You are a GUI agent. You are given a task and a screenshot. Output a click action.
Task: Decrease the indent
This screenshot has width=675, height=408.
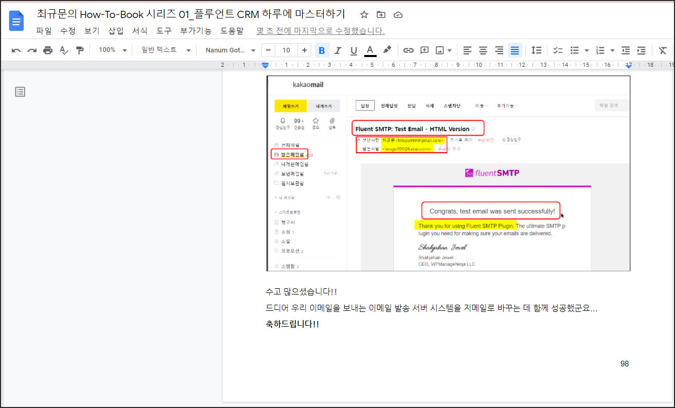point(626,50)
